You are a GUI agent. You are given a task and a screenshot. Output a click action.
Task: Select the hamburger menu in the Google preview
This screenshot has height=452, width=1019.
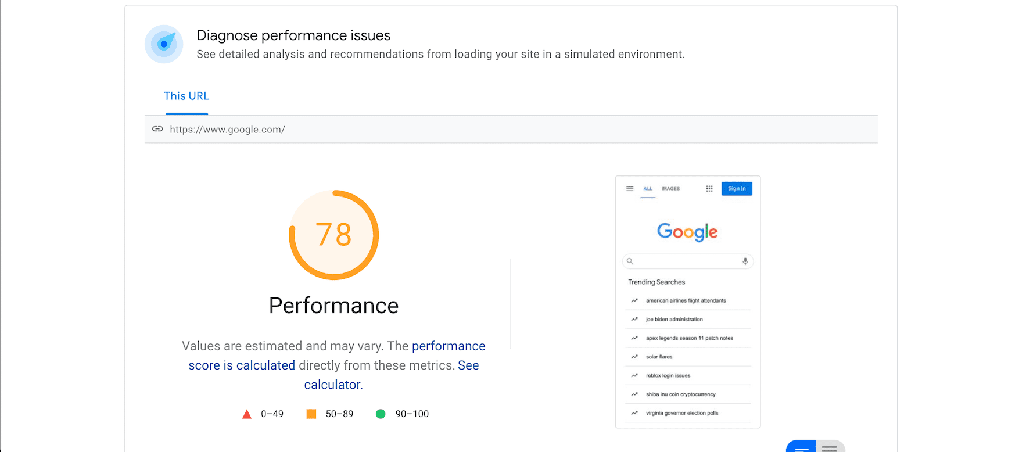(x=629, y=188)
